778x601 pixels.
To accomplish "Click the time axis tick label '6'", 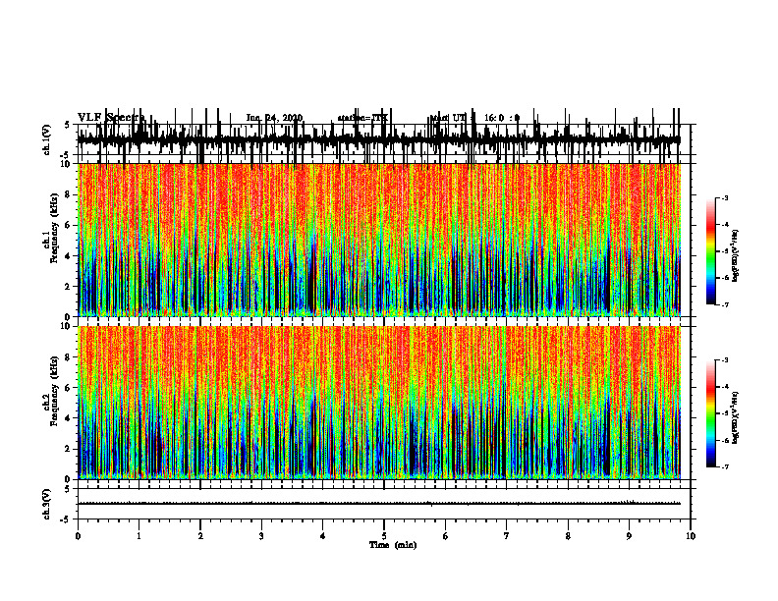I will [446, 536].
